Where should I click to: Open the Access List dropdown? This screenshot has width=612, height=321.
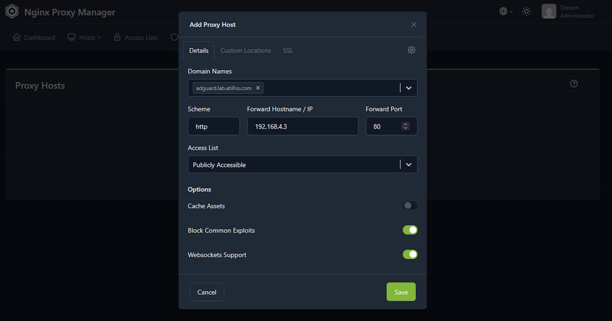tap(409, 164)
